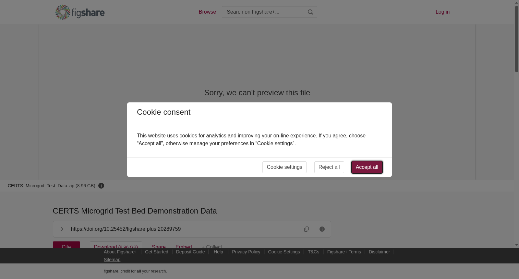
Task: Click the scrollbar down arrow
Action: click(516, 245)
